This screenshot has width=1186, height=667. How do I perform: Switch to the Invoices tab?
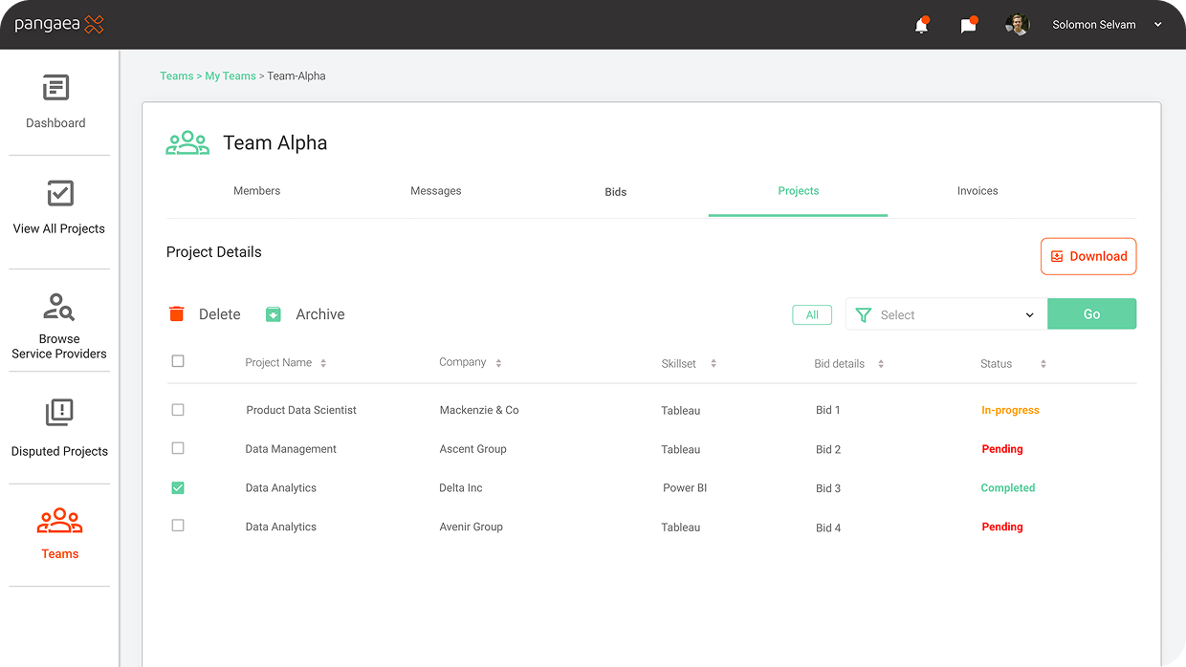[x=977, y=191]
